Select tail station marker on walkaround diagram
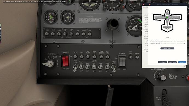Image resolution: width=189 pixels, height=106 pixels. [x=167, y=32]
